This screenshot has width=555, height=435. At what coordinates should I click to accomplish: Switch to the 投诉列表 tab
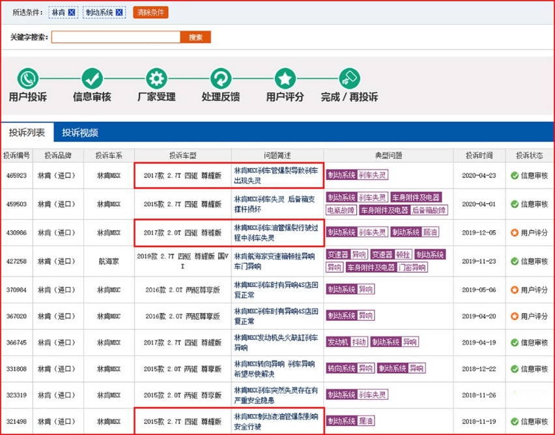point(27,132)
